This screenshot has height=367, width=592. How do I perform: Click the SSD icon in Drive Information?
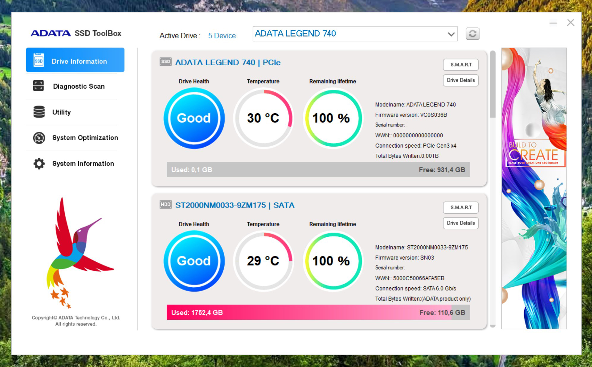[39, 60]
